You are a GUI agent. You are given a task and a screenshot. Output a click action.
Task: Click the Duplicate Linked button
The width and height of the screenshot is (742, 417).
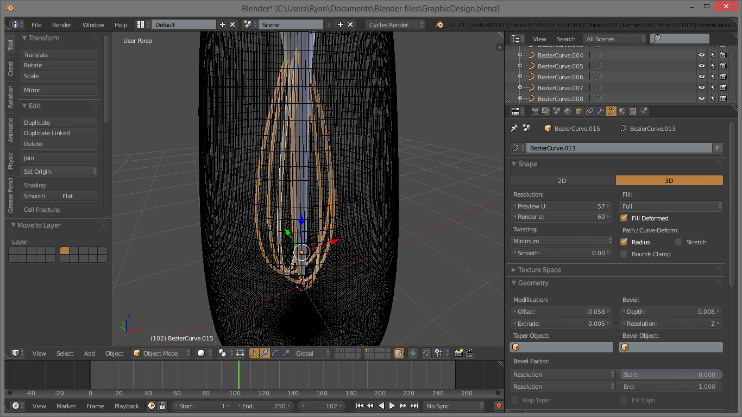tap(59, 133)
